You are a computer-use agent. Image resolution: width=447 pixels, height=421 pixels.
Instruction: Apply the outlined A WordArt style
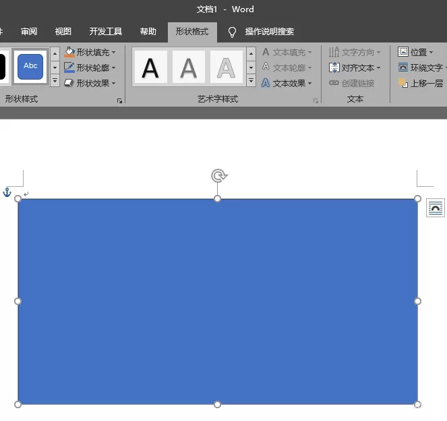click(x=226, y=67)
